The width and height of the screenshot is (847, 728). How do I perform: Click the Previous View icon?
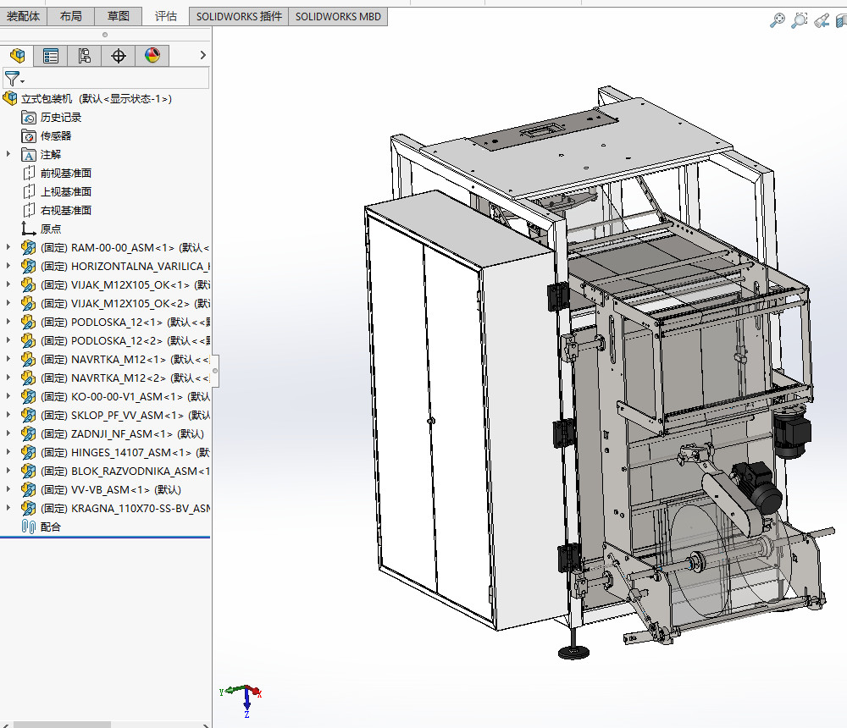pos(821,20)
